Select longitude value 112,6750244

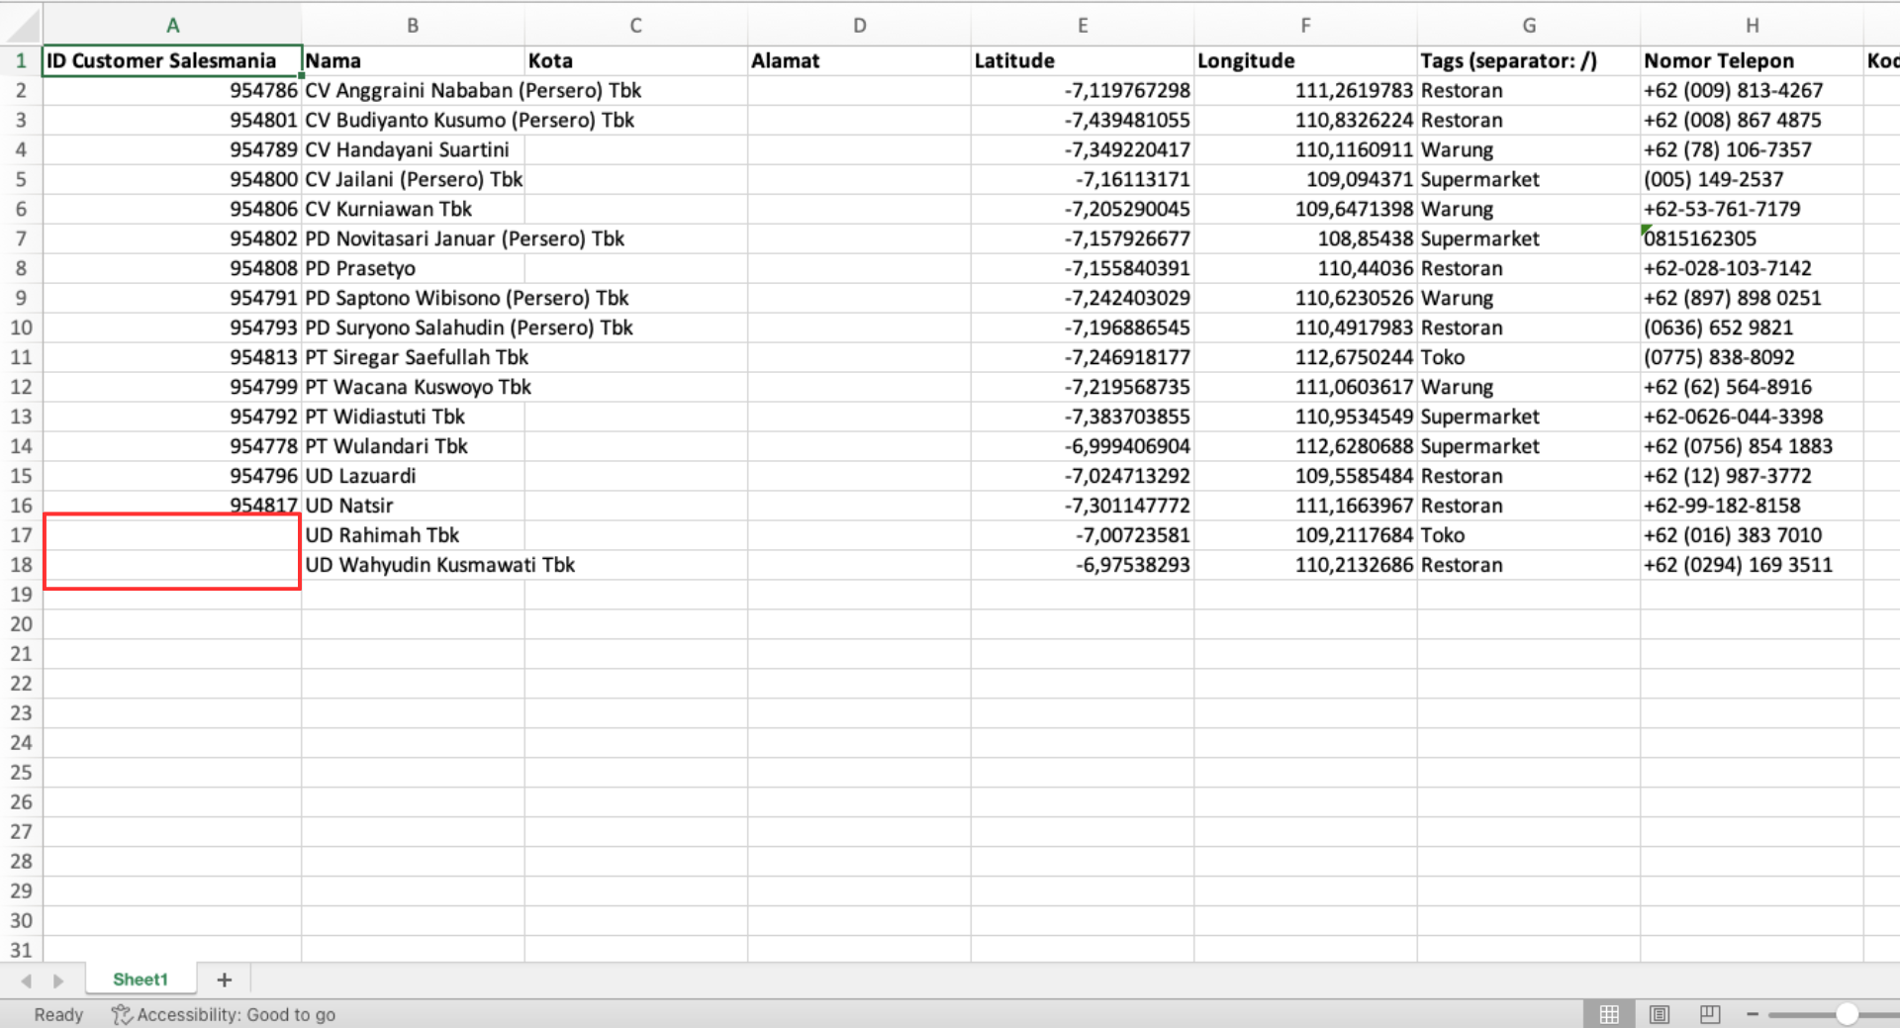[x=1305, y=357]
